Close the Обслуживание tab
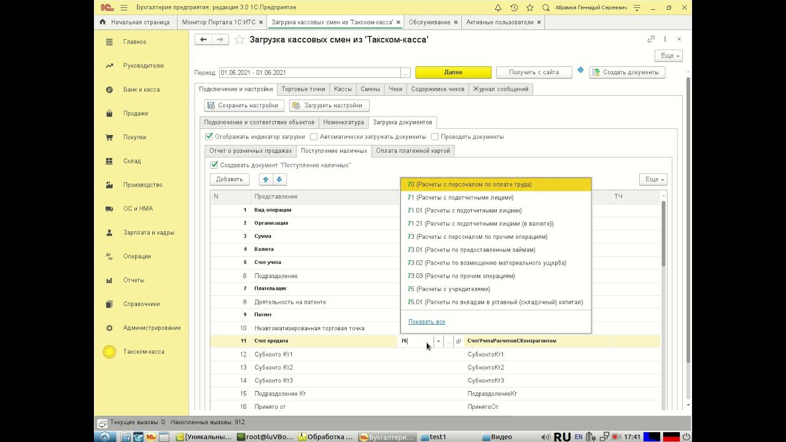The height and width of the screenshot is (442, 786). click(456, 22)
